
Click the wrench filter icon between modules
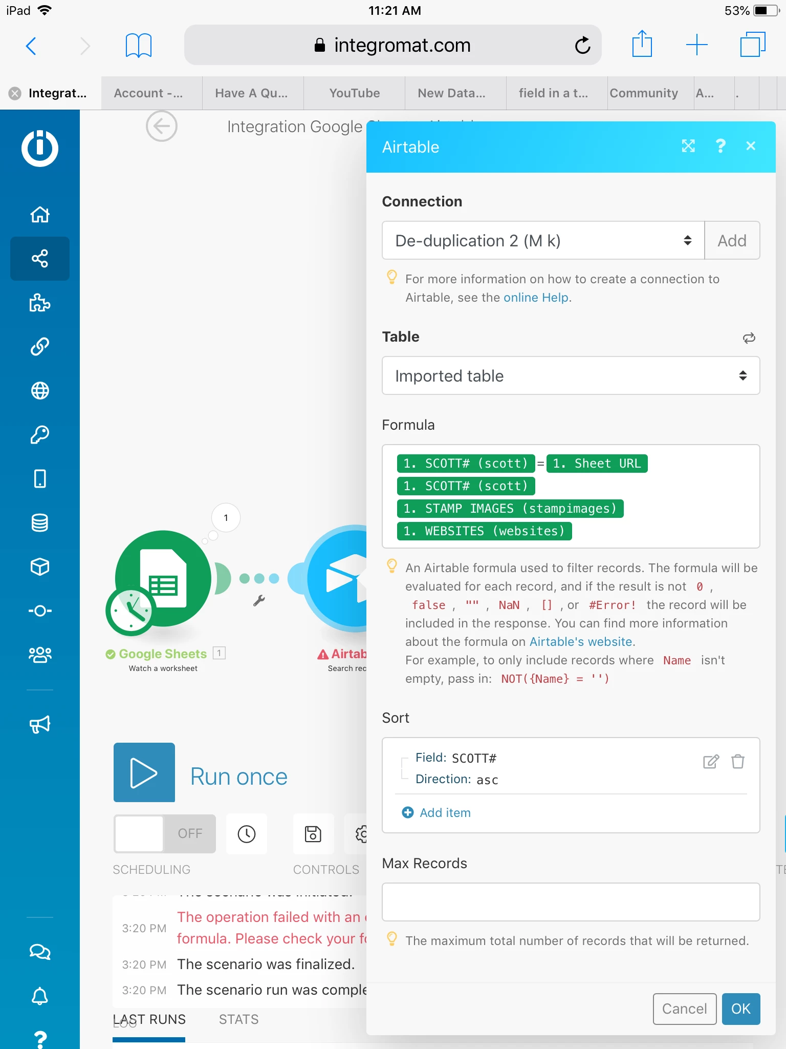[259, 600]
